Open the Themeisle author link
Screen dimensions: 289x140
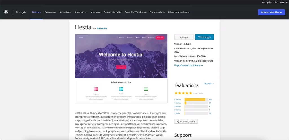[x=102, y=28]
